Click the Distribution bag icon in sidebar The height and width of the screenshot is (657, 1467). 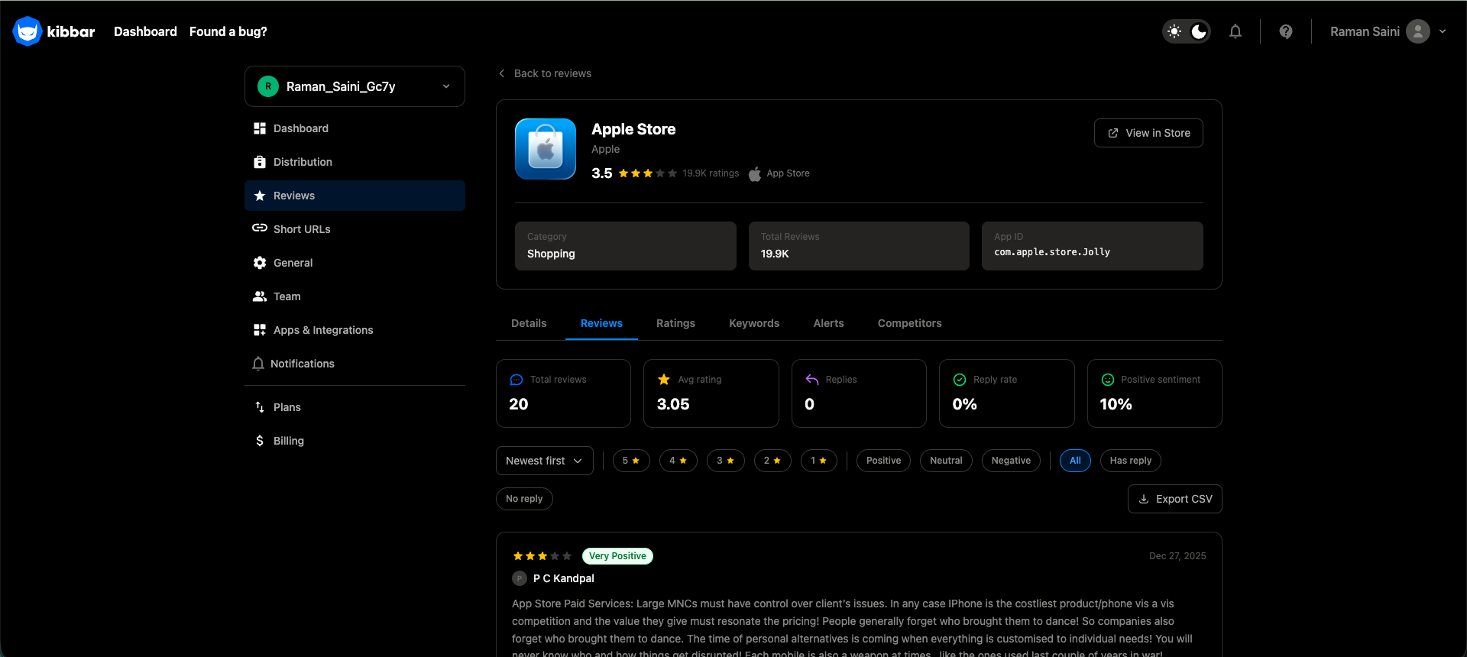coord(260,162)
